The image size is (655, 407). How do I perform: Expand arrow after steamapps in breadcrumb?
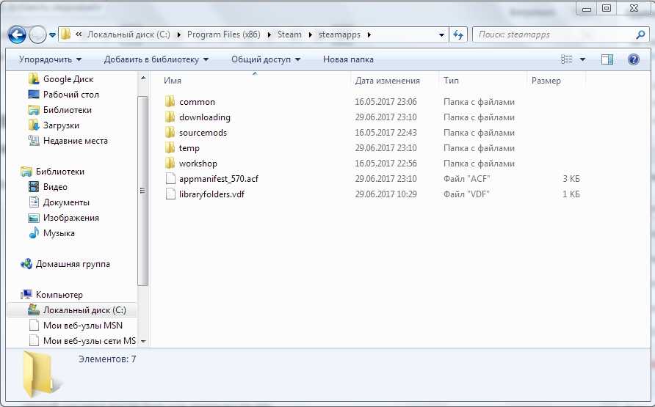(369, 35)
